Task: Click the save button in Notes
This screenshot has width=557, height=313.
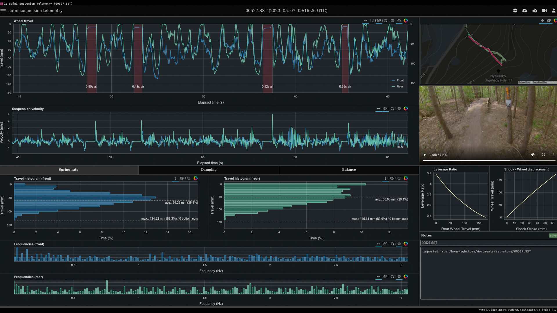Action: tap(553, 236)
